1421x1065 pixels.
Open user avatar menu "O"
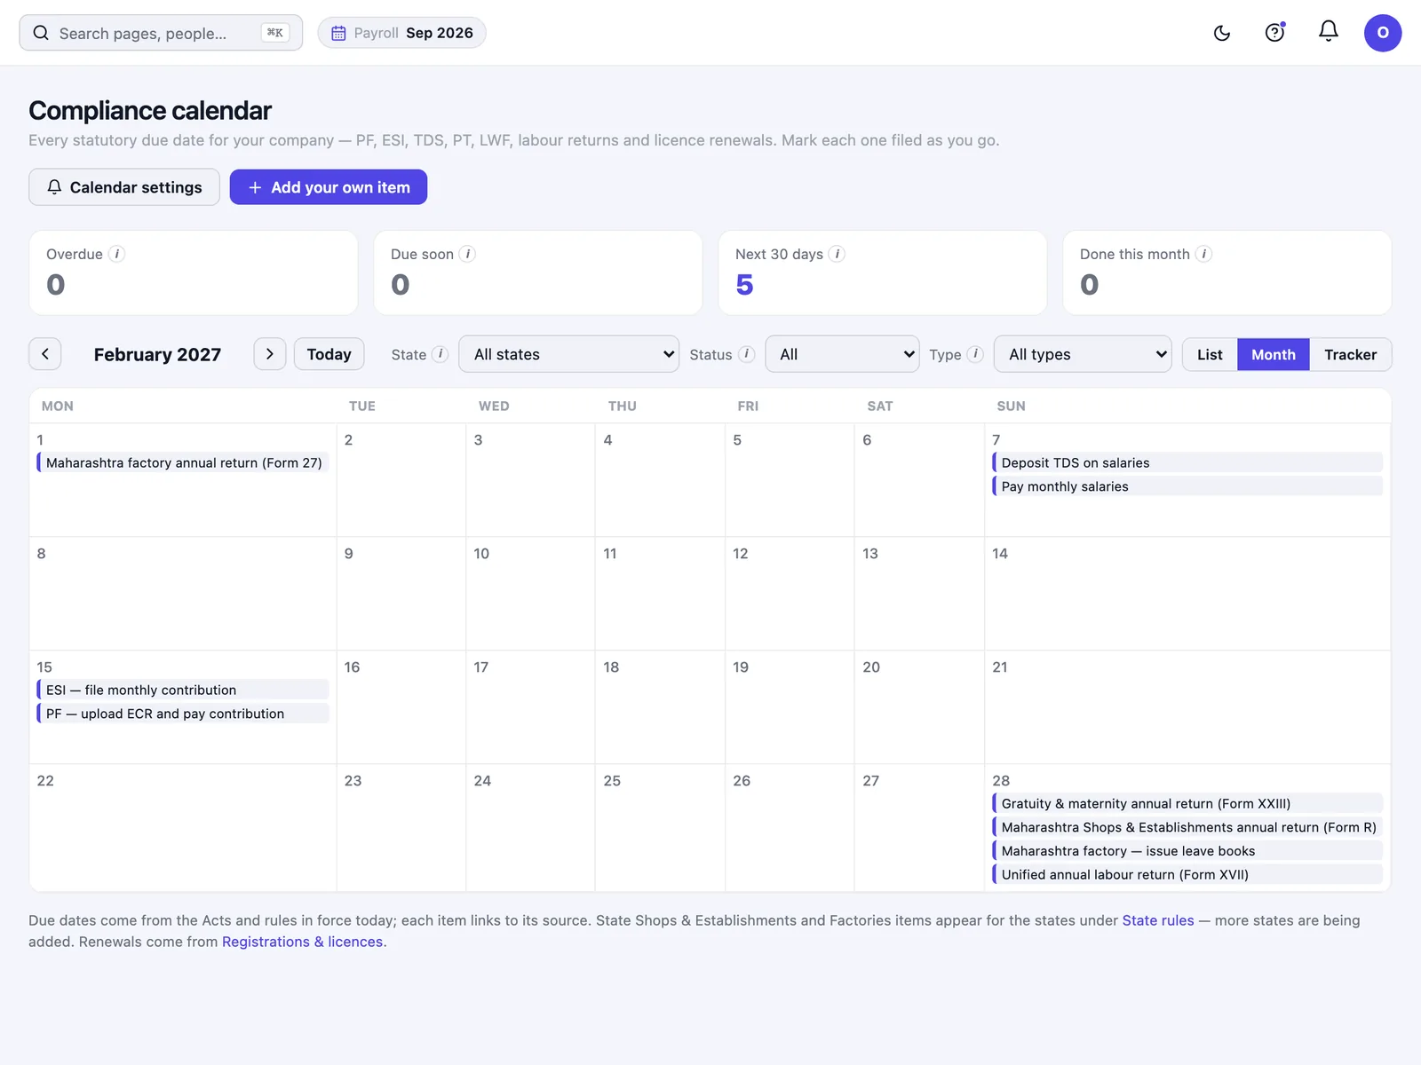1382,33
